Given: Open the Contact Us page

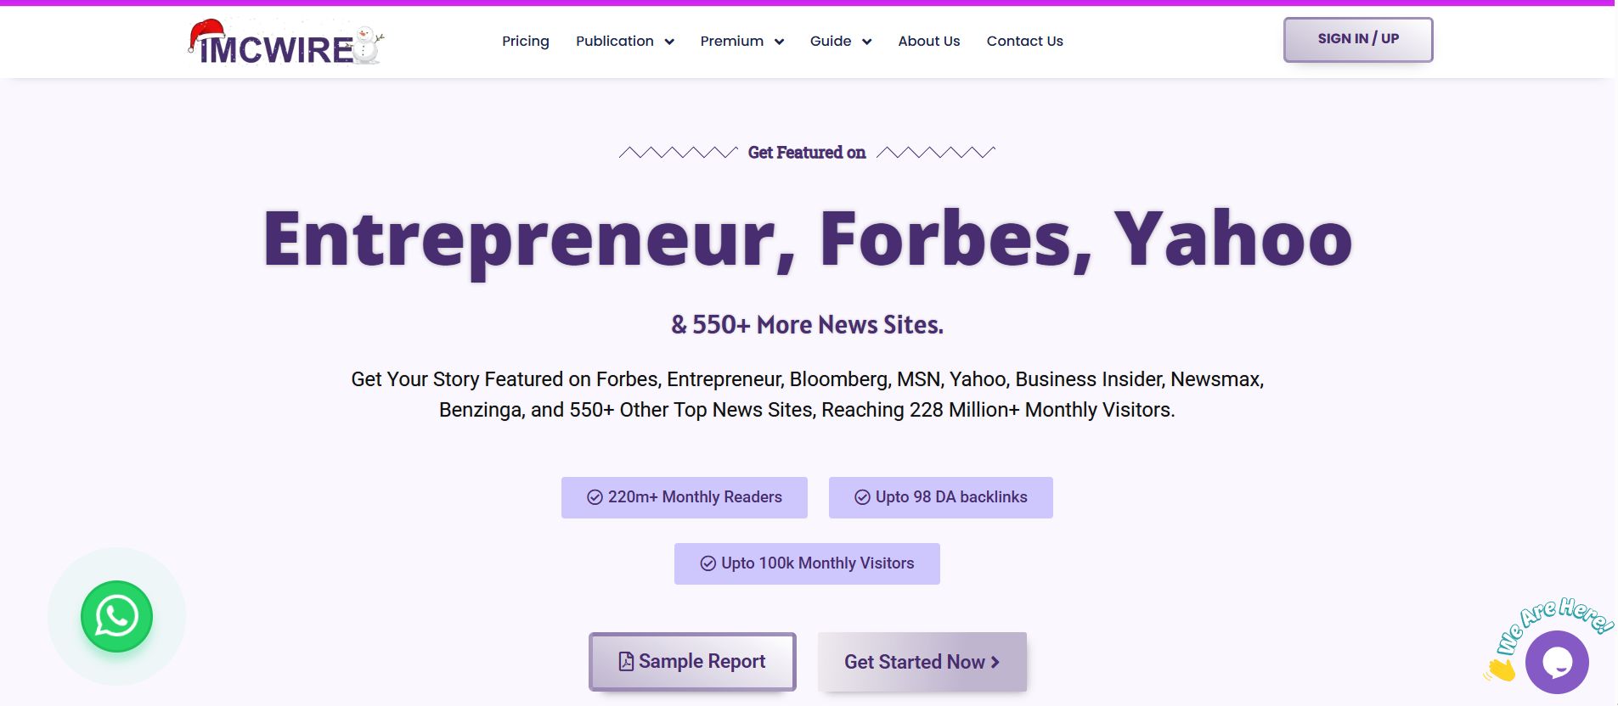Looking at the screenshot, I should (1024, 41).
